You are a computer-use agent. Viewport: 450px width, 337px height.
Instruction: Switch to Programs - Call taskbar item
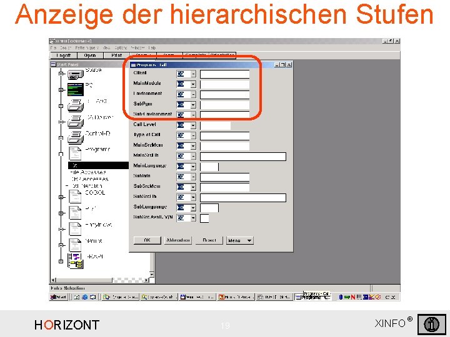tap(313, 297)
